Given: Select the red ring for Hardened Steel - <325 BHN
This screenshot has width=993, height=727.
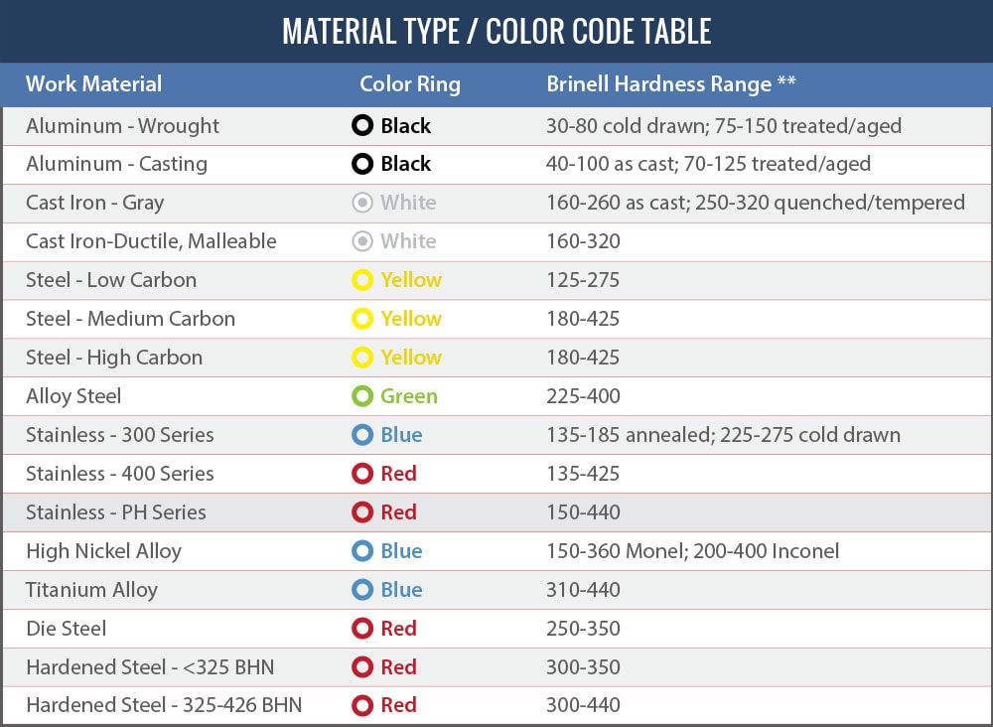Looking at the screenshot, I should (362, 666).
